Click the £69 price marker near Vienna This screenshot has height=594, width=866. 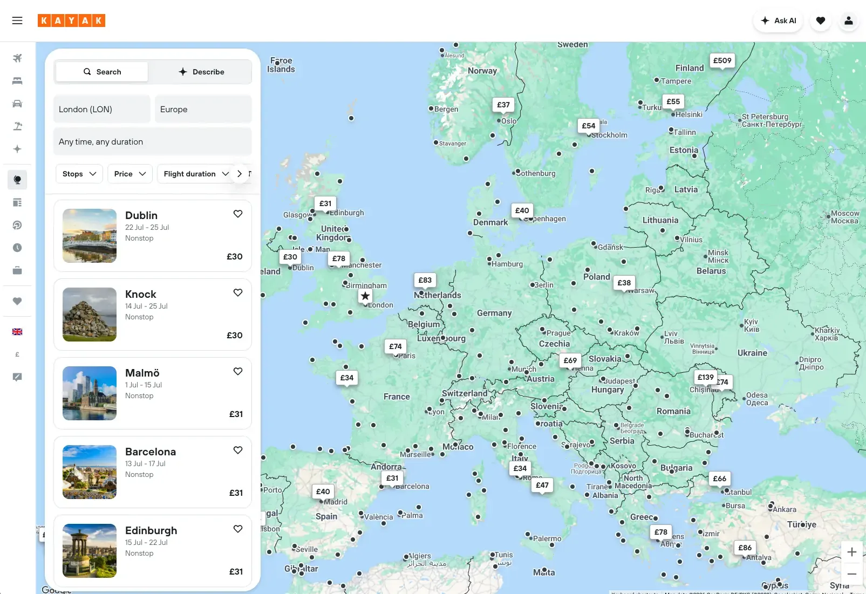click(570, 360)
